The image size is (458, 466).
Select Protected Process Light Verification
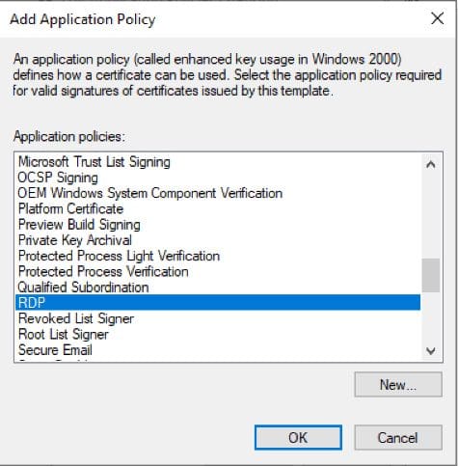(x=218, y=256)
